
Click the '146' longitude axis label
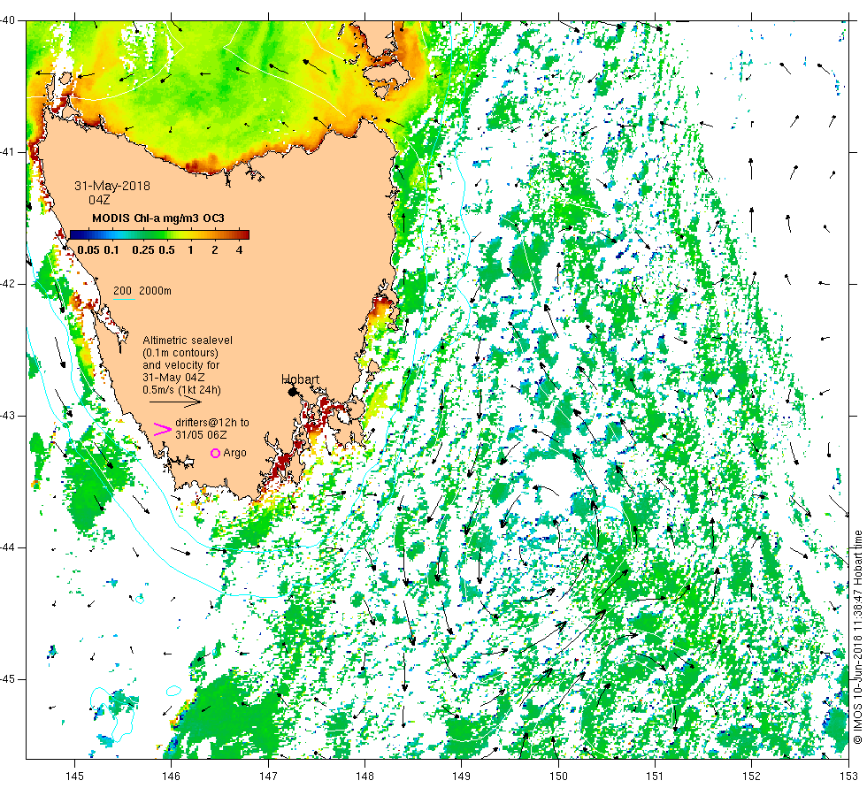click(172, 777)
